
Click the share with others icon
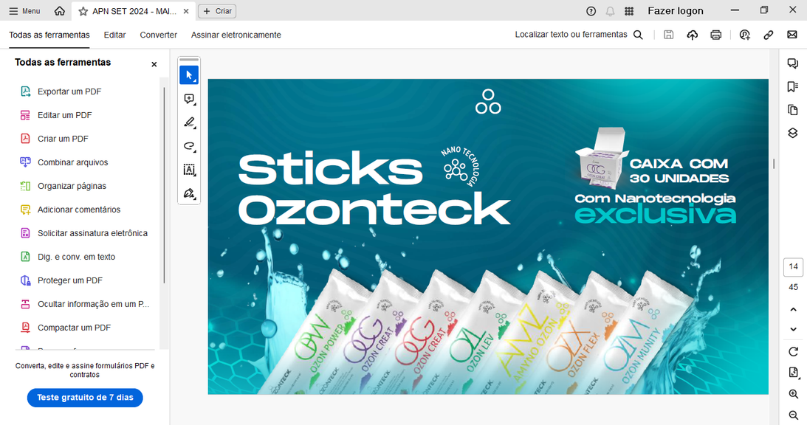point(745,35)
